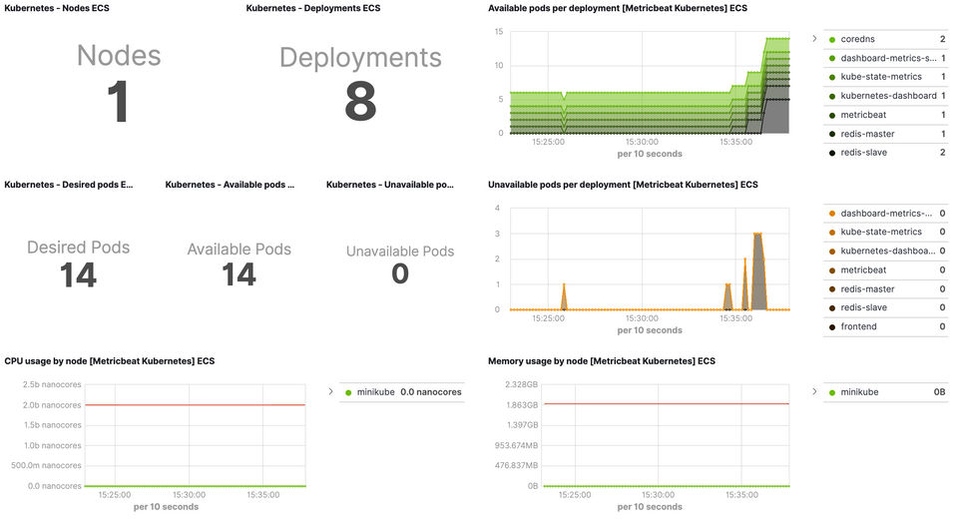
Task: Select kube-state-metrics label in Unavailable pods legend
Action: pyautogui.click(x=881, y=233)
